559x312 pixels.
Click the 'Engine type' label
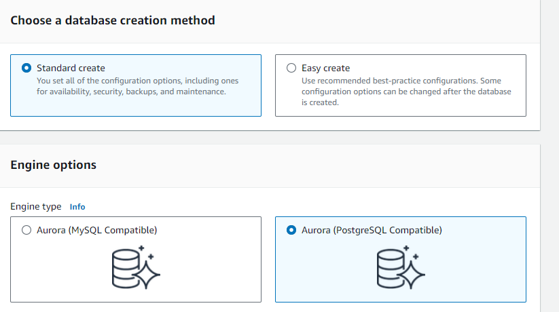click(x=35, y=207)
